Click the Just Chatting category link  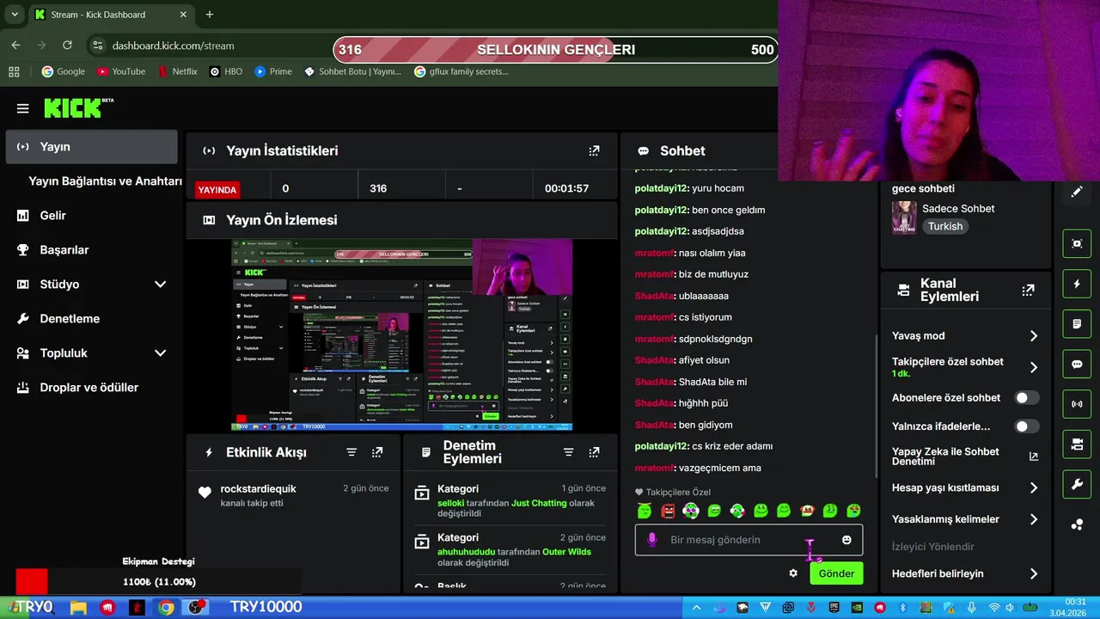point(539,503)
